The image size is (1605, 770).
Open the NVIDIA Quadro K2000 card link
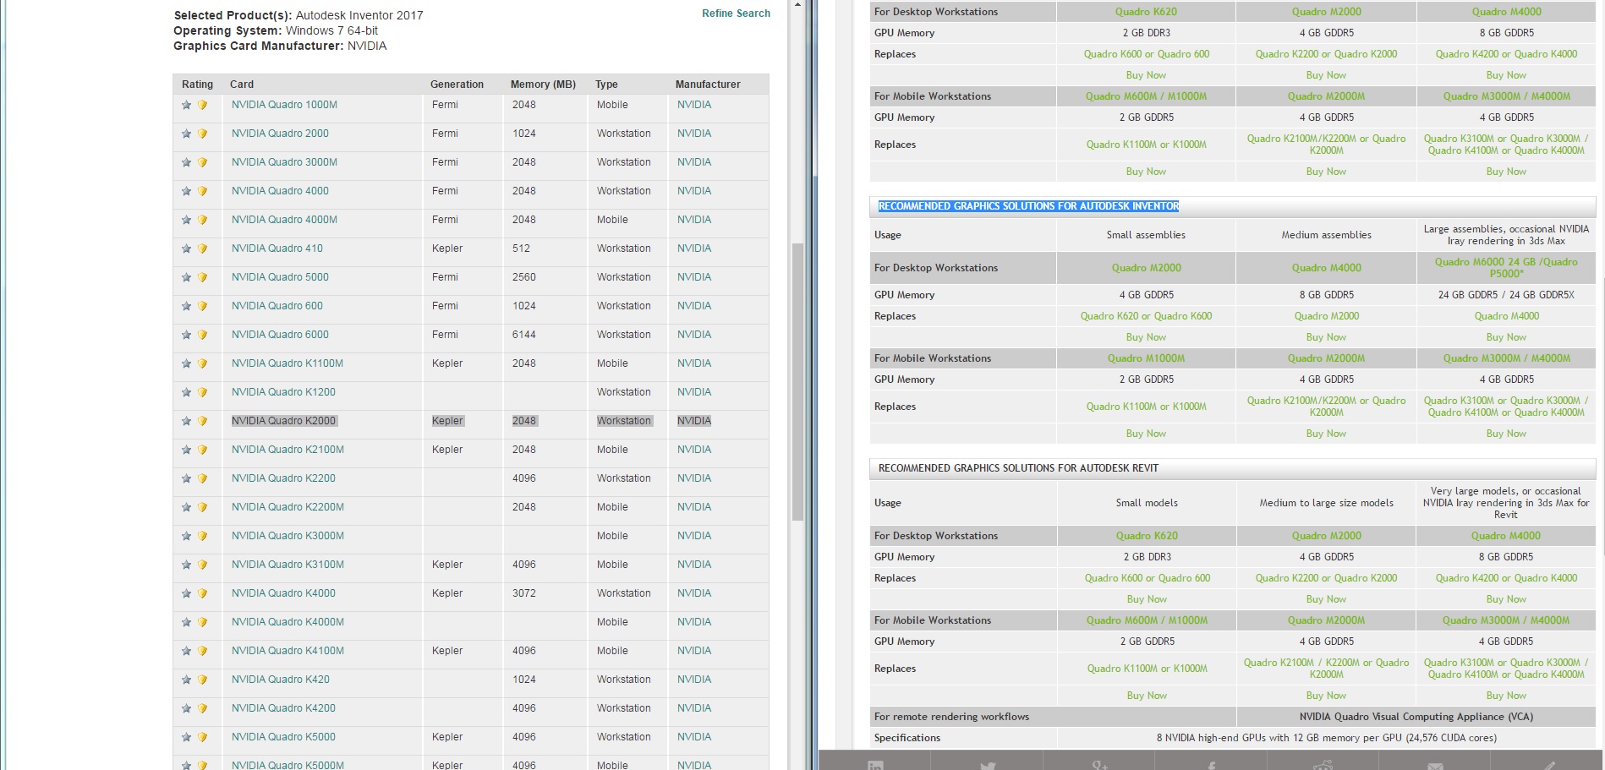point(283,421)
